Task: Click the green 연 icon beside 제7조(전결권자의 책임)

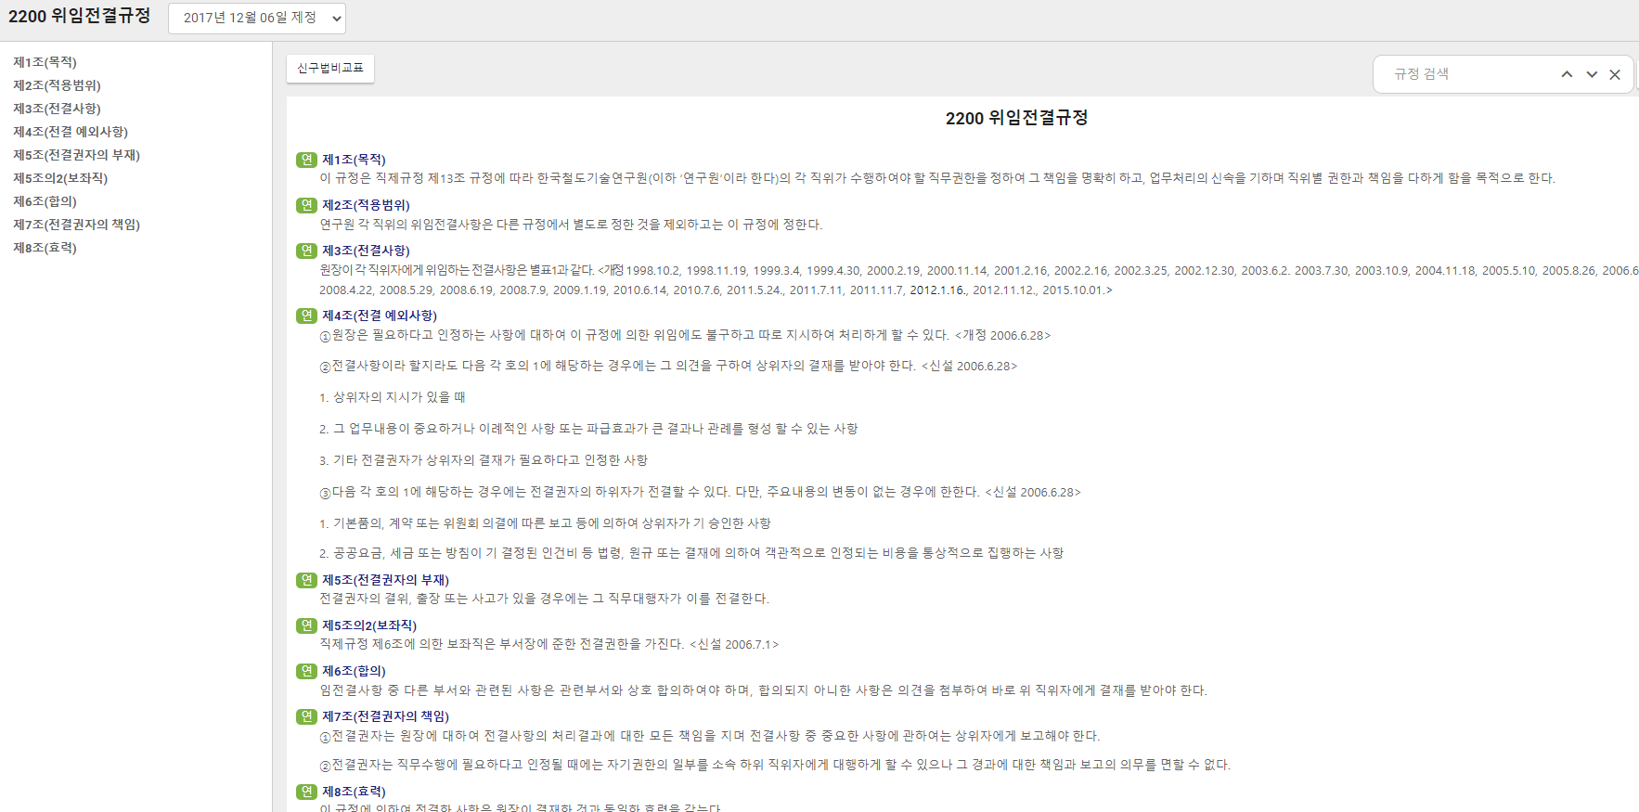Action: click(x=306, y=716)
